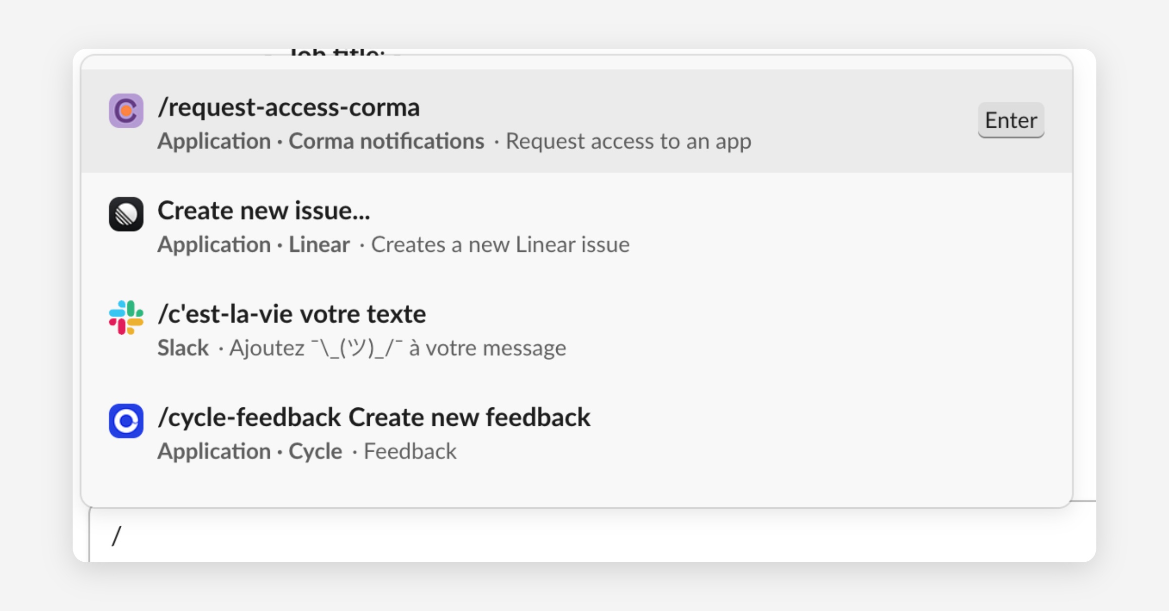Screen dimensions: 1169x611
Task: Focus the message input containing the slash
Action: 584,536
